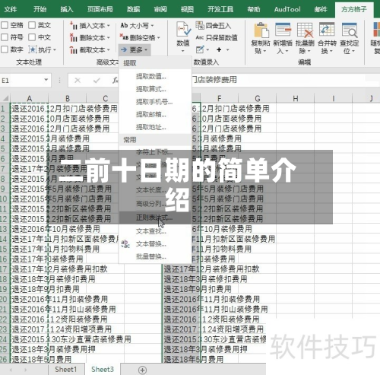Click cell 退还17年12月装修费用扣款 in column A
The image size is (380, 375).
[x=30, y=269]
